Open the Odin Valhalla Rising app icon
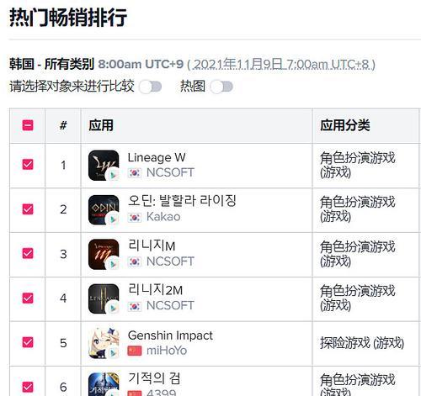 pyautogui.click(x=104, y=210)
